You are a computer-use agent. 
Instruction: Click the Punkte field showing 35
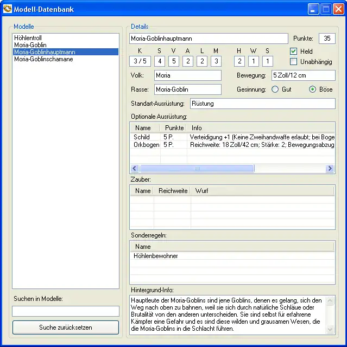327,38
